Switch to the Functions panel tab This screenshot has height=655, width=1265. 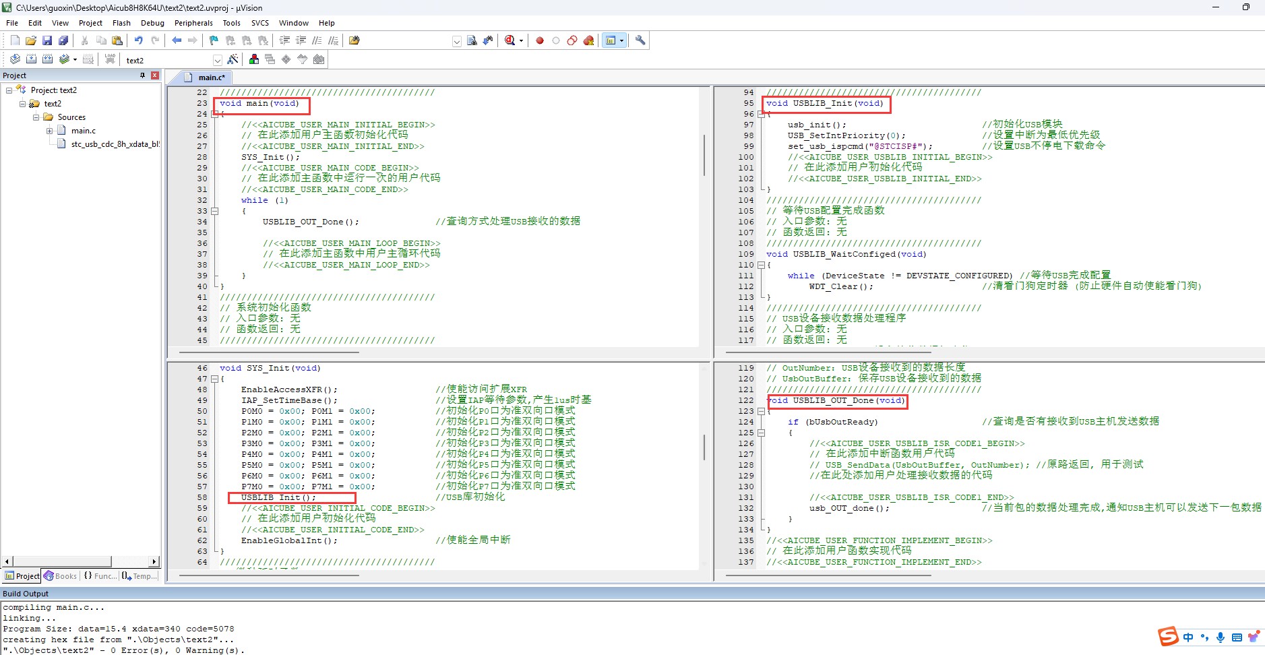(x=100, y=576)
